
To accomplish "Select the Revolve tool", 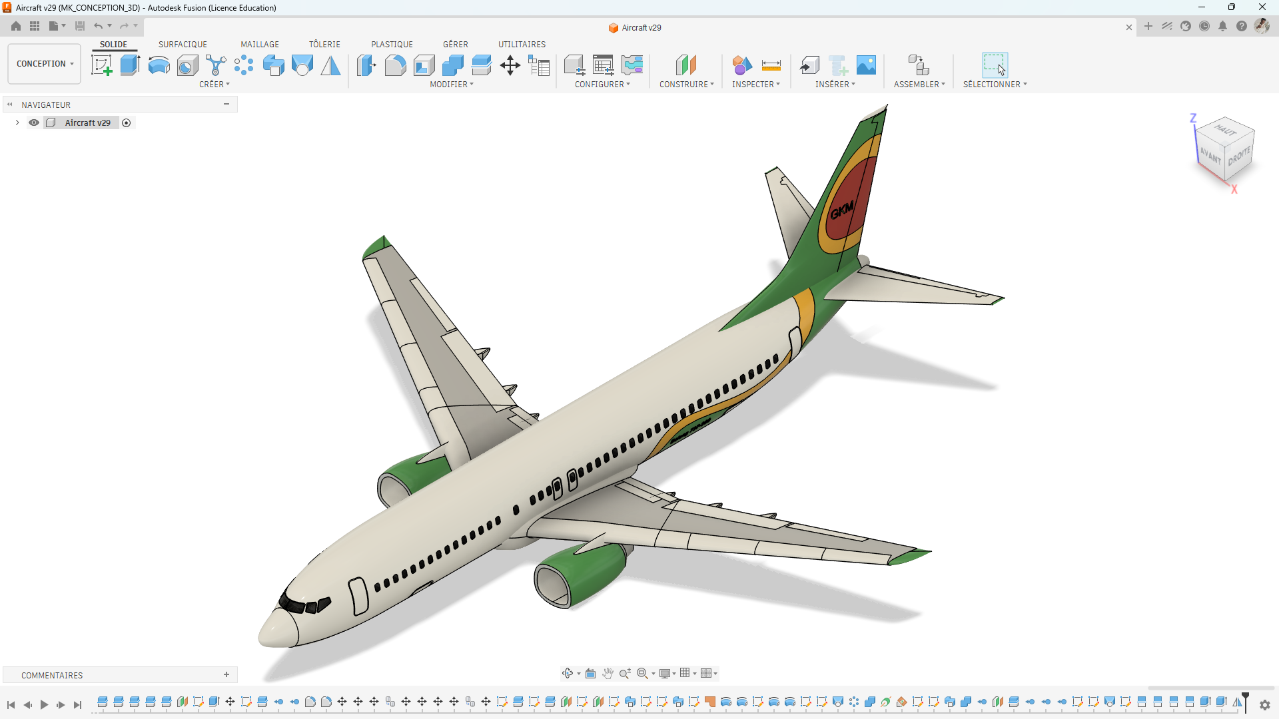I will (159, 65).
